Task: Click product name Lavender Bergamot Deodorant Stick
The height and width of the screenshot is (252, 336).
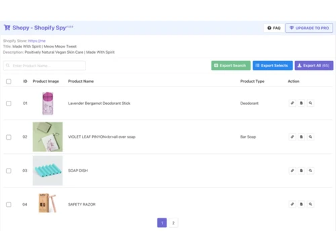Action: point(99,103)
